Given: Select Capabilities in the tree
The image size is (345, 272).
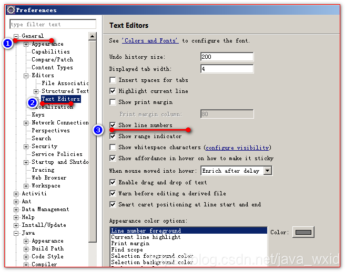Looking at the screenshot, I should click(51, 51).
